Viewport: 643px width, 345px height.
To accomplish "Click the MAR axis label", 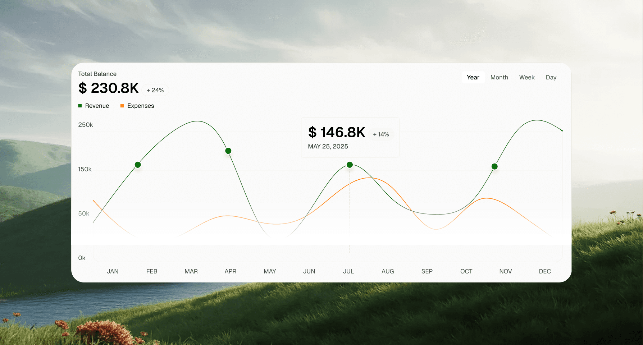I will pos(191,271).
